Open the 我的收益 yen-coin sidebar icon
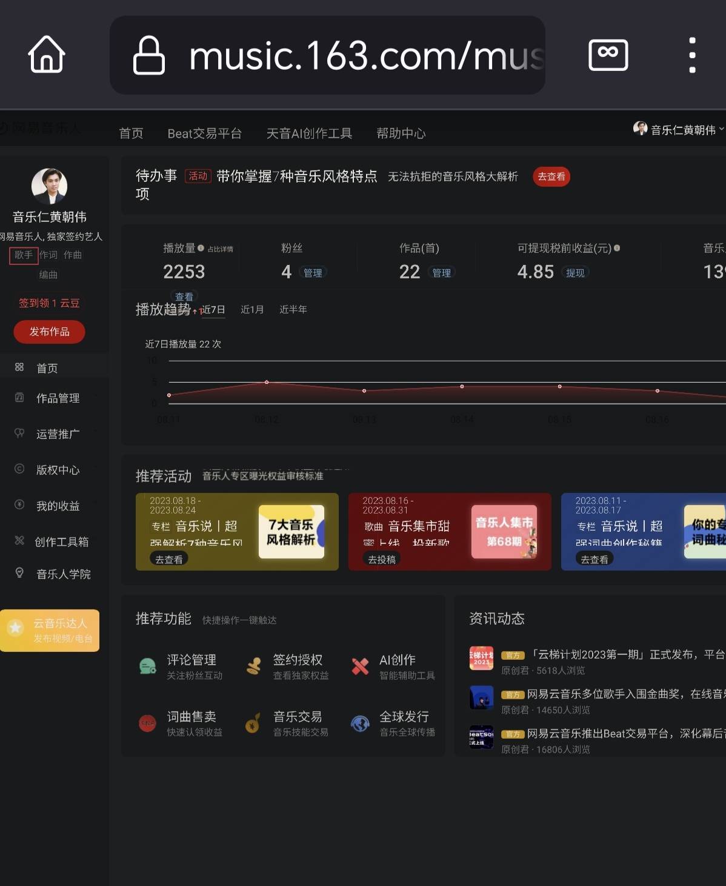The width and height of the screenshot is (726, 886). click(19, 506)
